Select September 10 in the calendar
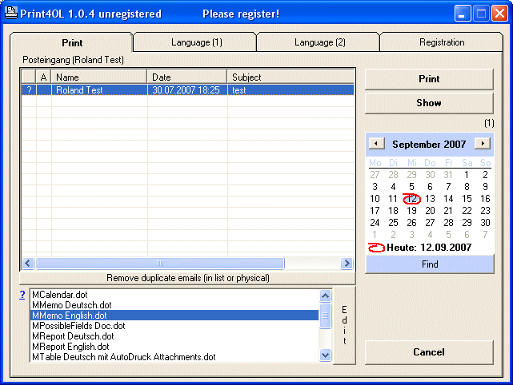513x385 pixels. (375, 199)
